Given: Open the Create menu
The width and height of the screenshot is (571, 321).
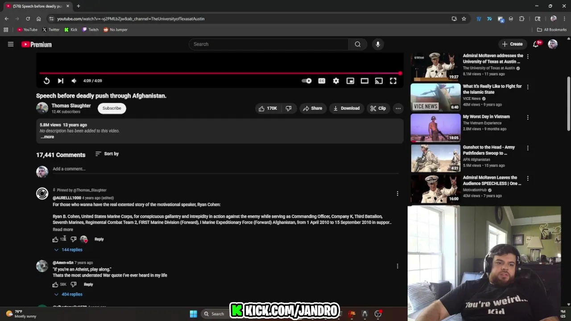Looking at the screenshot, I should [x=512, y=44].
